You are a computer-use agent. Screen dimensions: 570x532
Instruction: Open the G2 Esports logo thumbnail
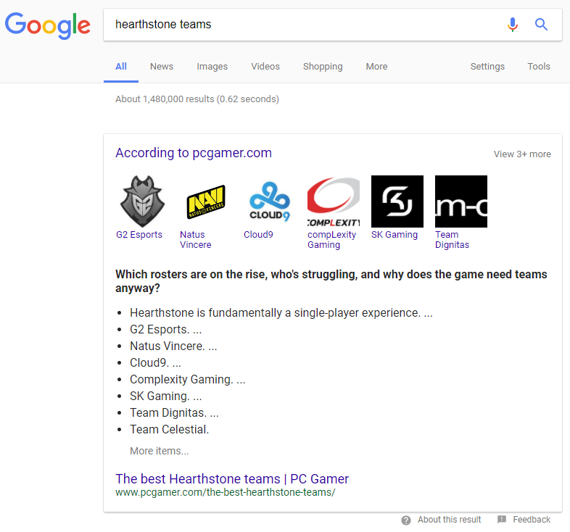(x=142, y=201)
